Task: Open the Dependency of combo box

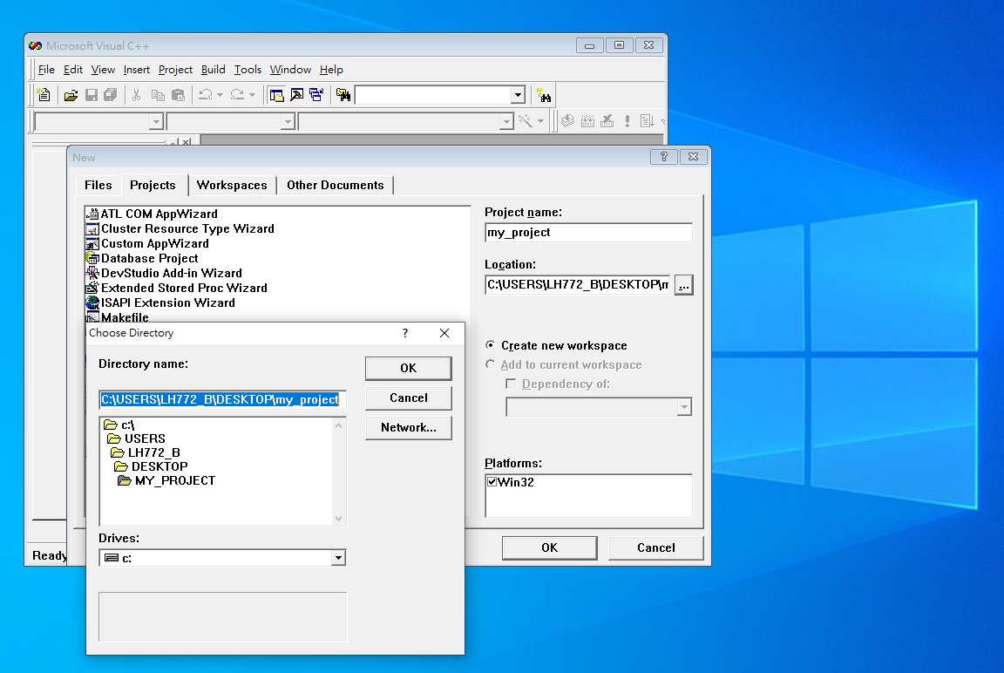Action: pyautogui.click(x=684, y=406)
